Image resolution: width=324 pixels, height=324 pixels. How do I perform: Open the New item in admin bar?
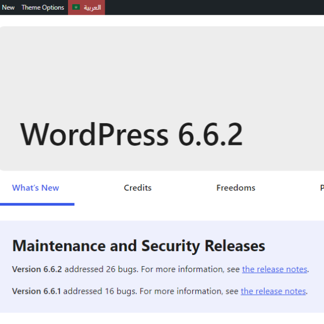click(8, 8)
